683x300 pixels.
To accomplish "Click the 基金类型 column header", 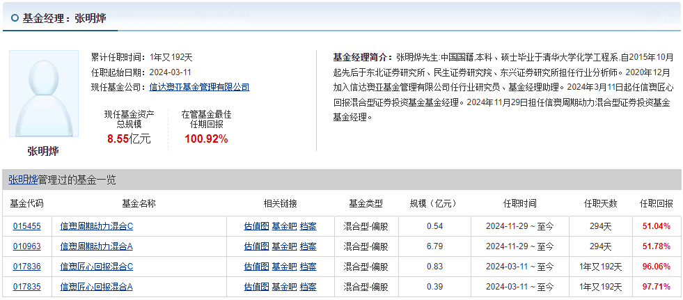I will (x=366, y=203).
